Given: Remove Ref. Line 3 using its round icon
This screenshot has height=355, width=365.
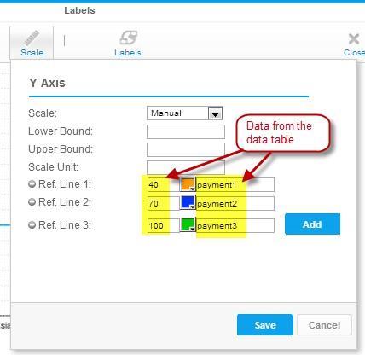Looking at the screenshot, I should point(32,225).
